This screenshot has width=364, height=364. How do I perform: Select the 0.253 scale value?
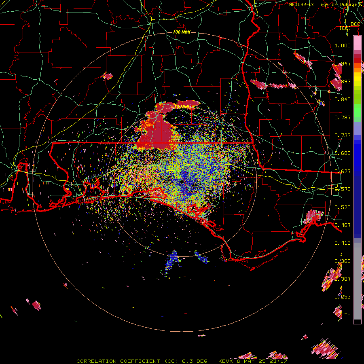click(x=343, y=297)
